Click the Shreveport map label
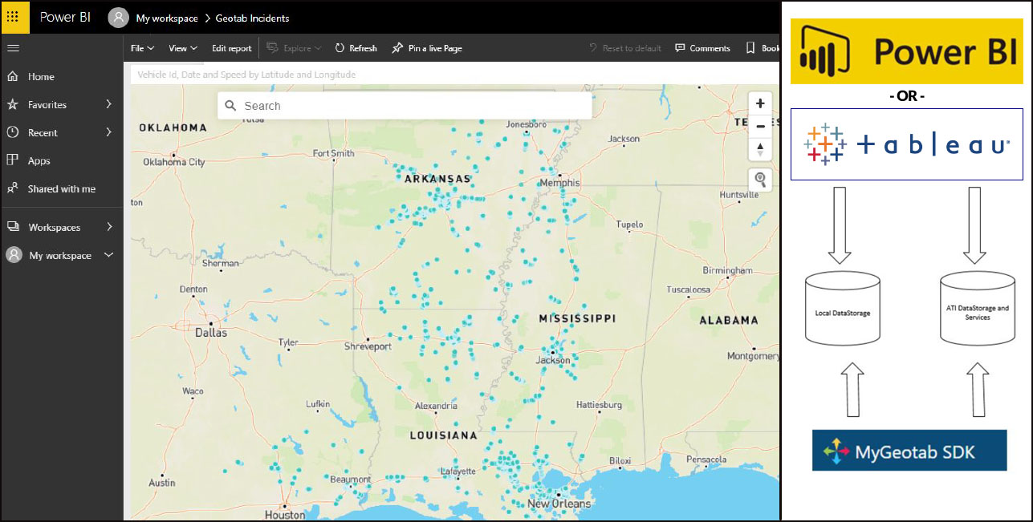This screenshot has width=1033, height=522. (368, 346)
